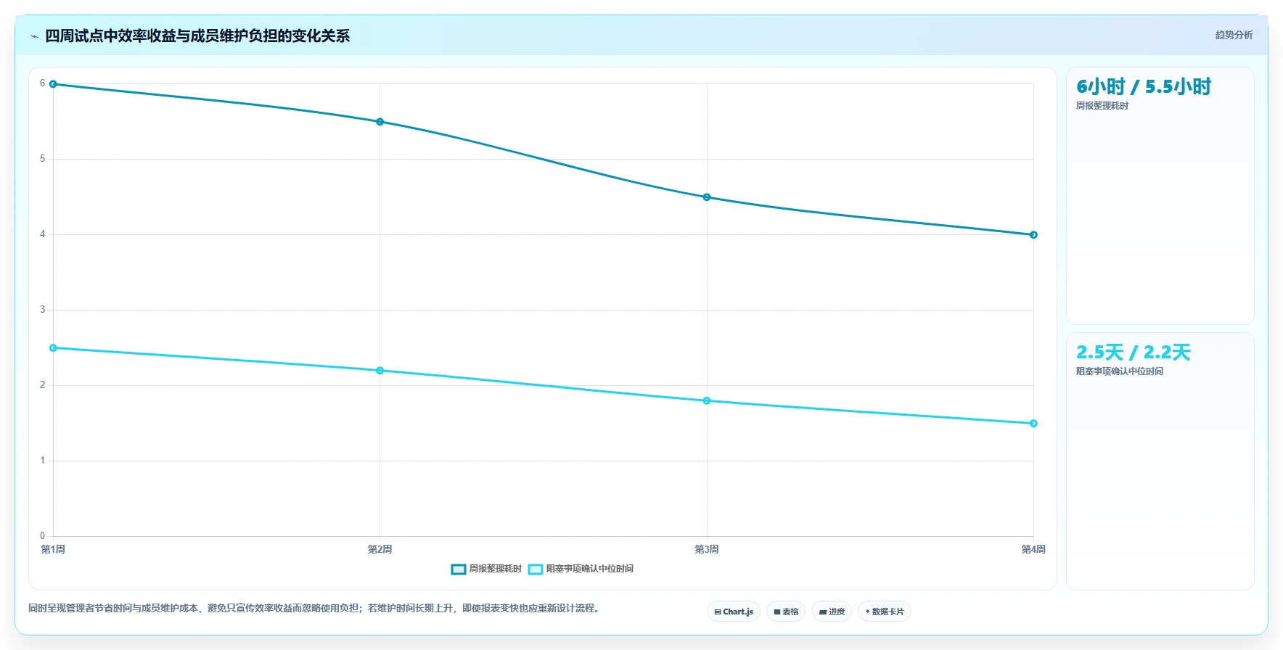Image resolution: width=1283 pixels, height=650 pixels.
Task: Select the 进度 chip
Action: click(x=832, y=612)
